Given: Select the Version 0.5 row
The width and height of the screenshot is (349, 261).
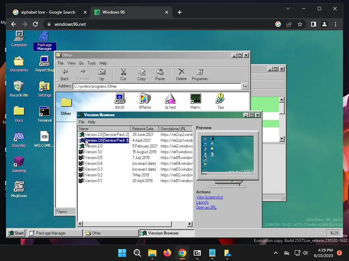Looking at the screenshot, I should pos(135,158).
